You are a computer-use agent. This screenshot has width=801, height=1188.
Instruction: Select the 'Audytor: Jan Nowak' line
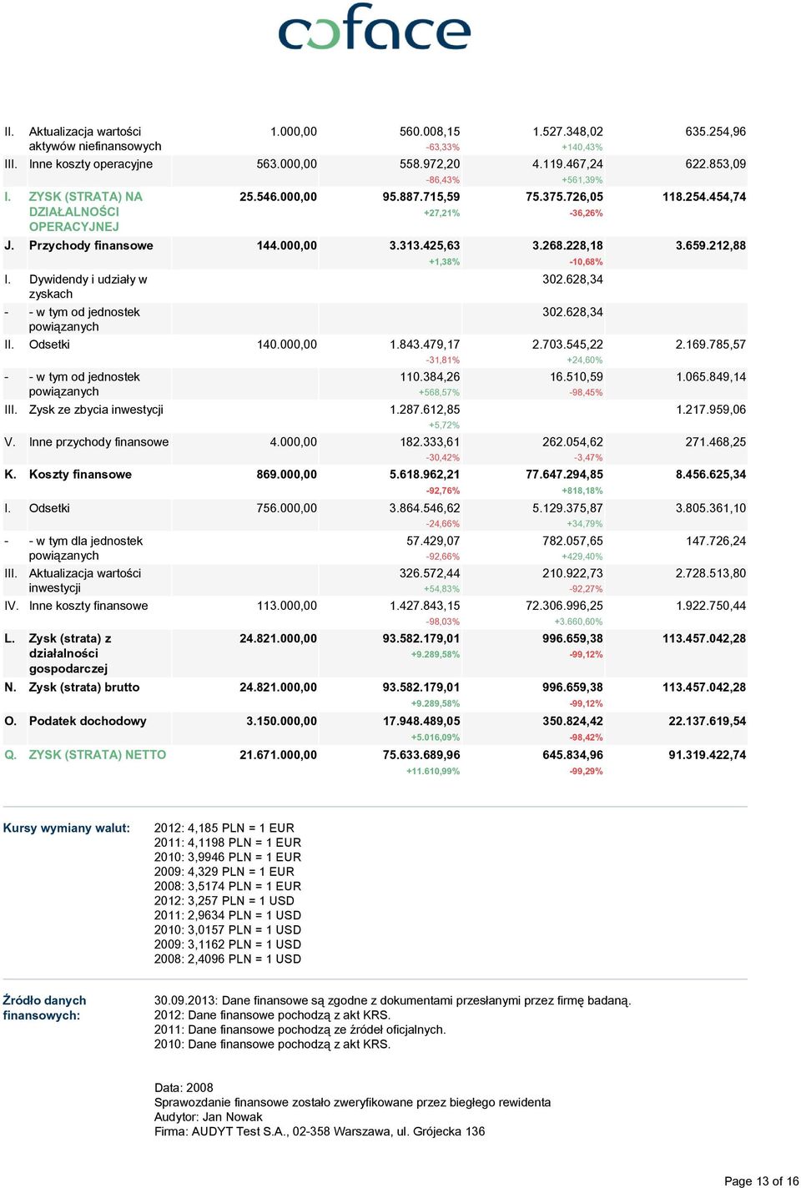point(209,1117)
